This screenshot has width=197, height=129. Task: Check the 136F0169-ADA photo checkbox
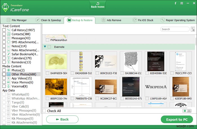coord(147,99)
